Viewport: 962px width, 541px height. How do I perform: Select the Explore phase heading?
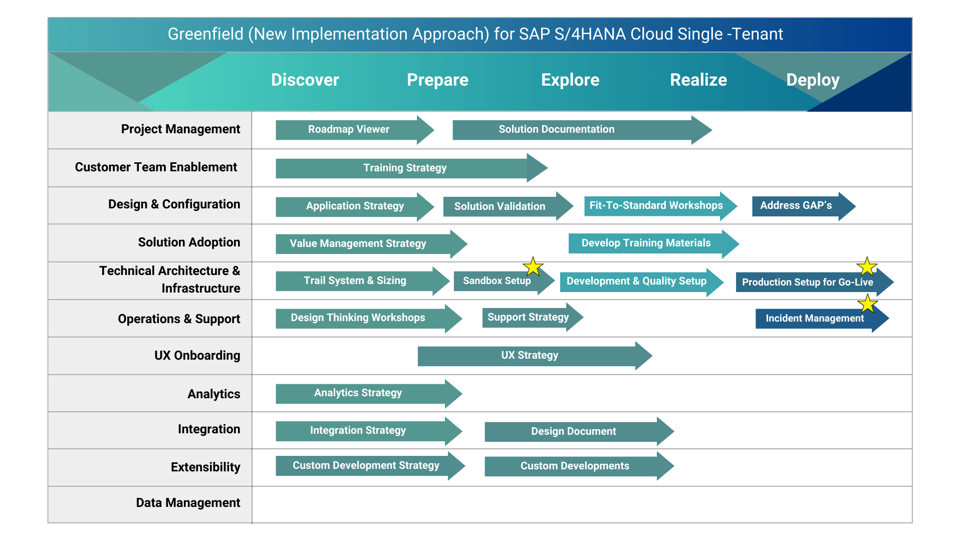(570, 80)
